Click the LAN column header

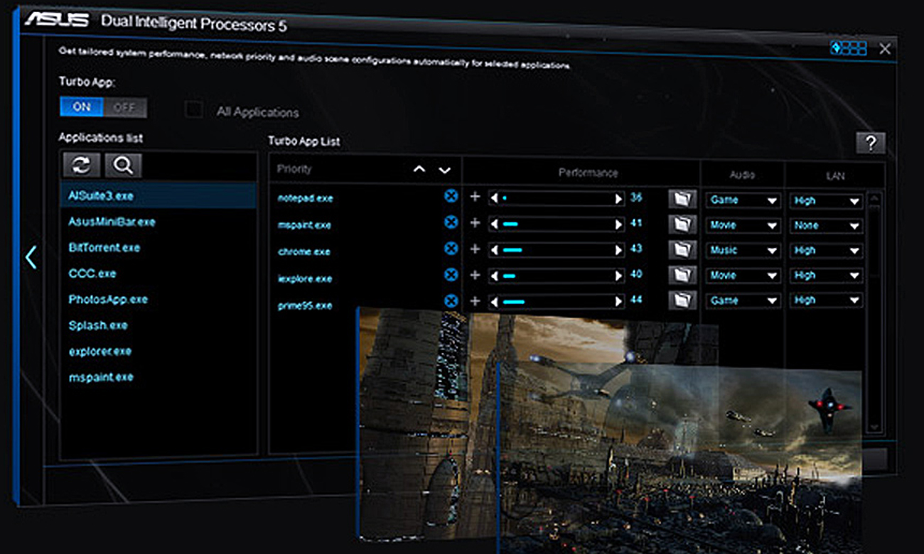click(835, 175)
